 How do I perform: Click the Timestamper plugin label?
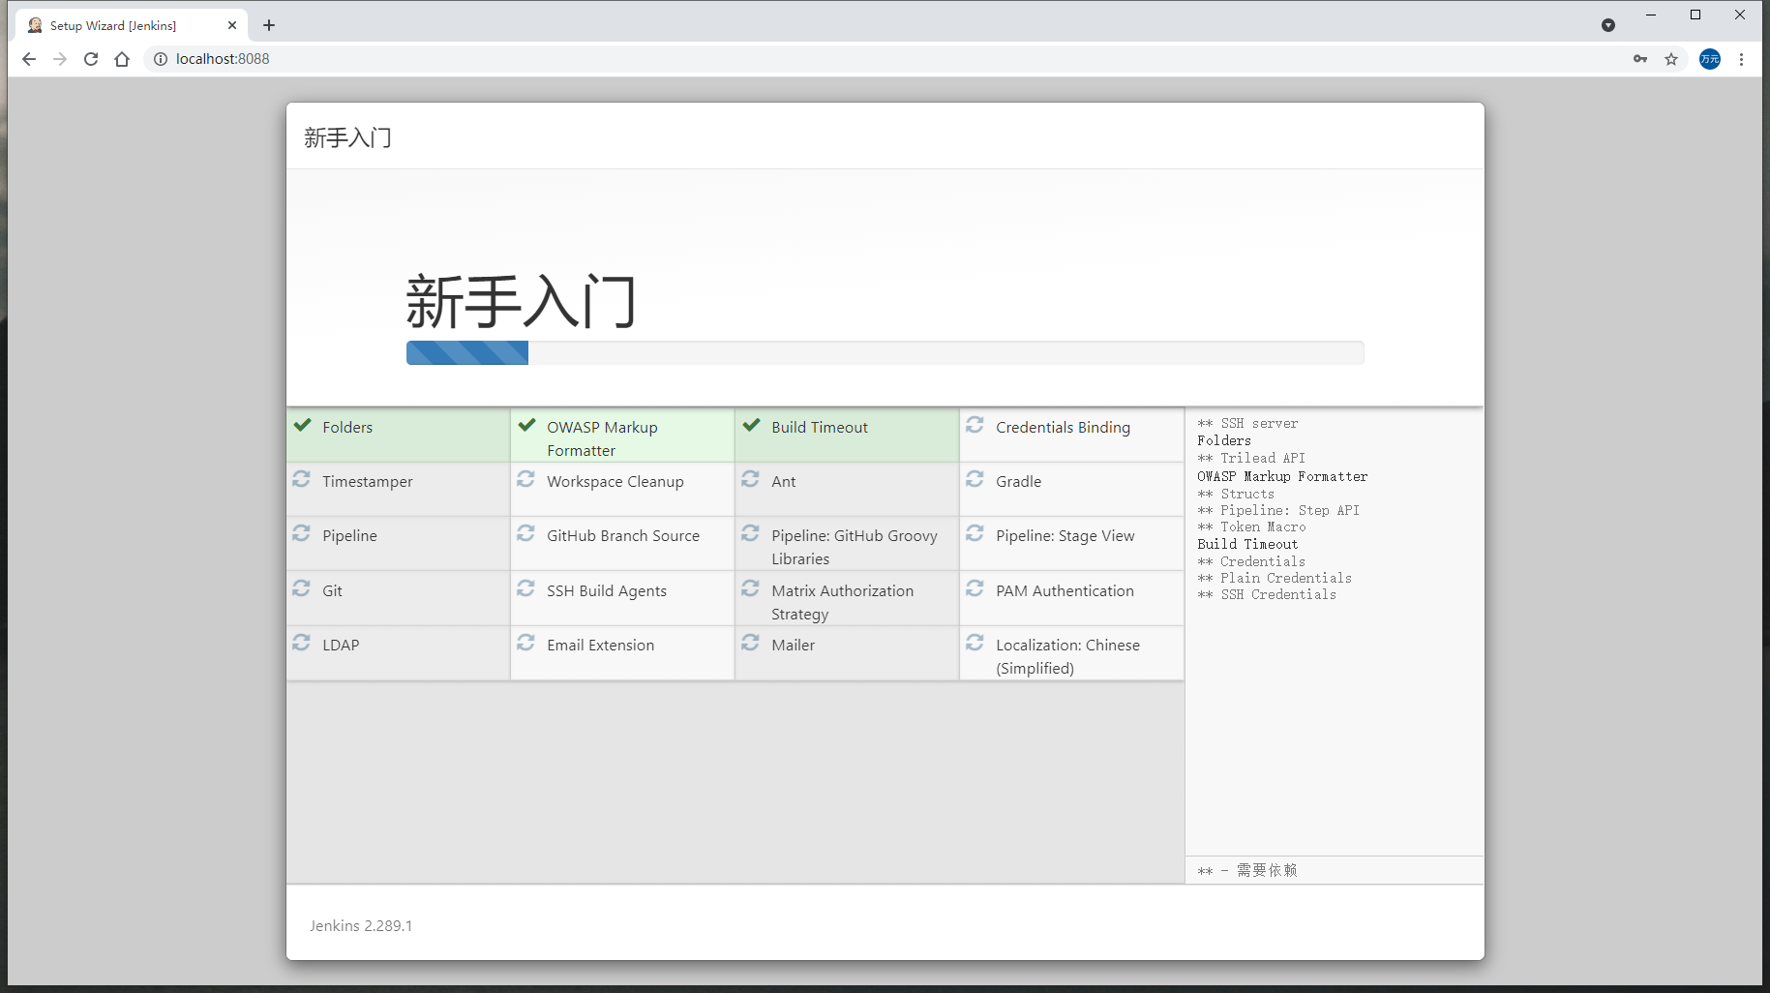click(x=368, y=481)
